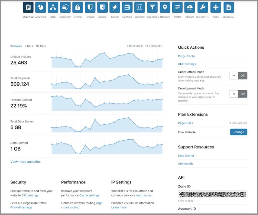Open the Stream cloud icon
258x215 pixels.
click(x=190, y=7)
